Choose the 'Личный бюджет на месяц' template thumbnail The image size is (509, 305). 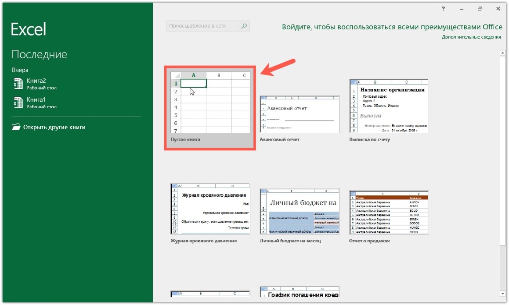(x=300, y=211)
